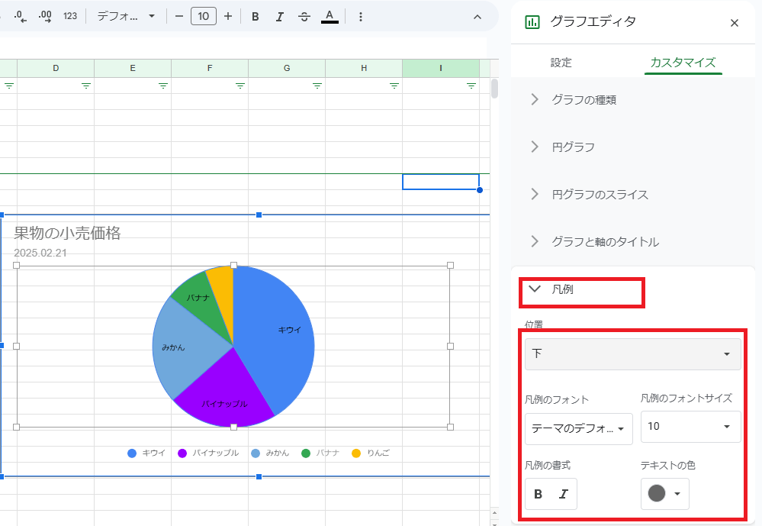The height and width of the screenshot is (526, 762).
Task: Select column G header
Action: tap(287, 68)
